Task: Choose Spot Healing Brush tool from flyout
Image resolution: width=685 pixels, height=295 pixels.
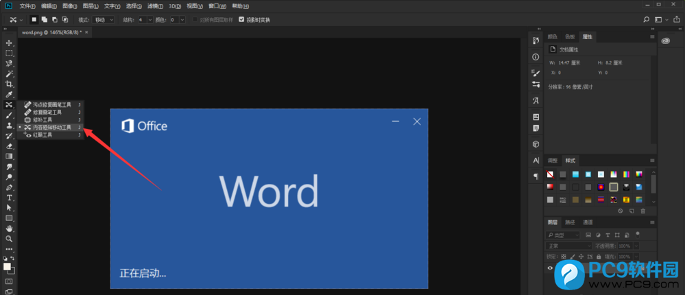Action: [x=51, y=105]
